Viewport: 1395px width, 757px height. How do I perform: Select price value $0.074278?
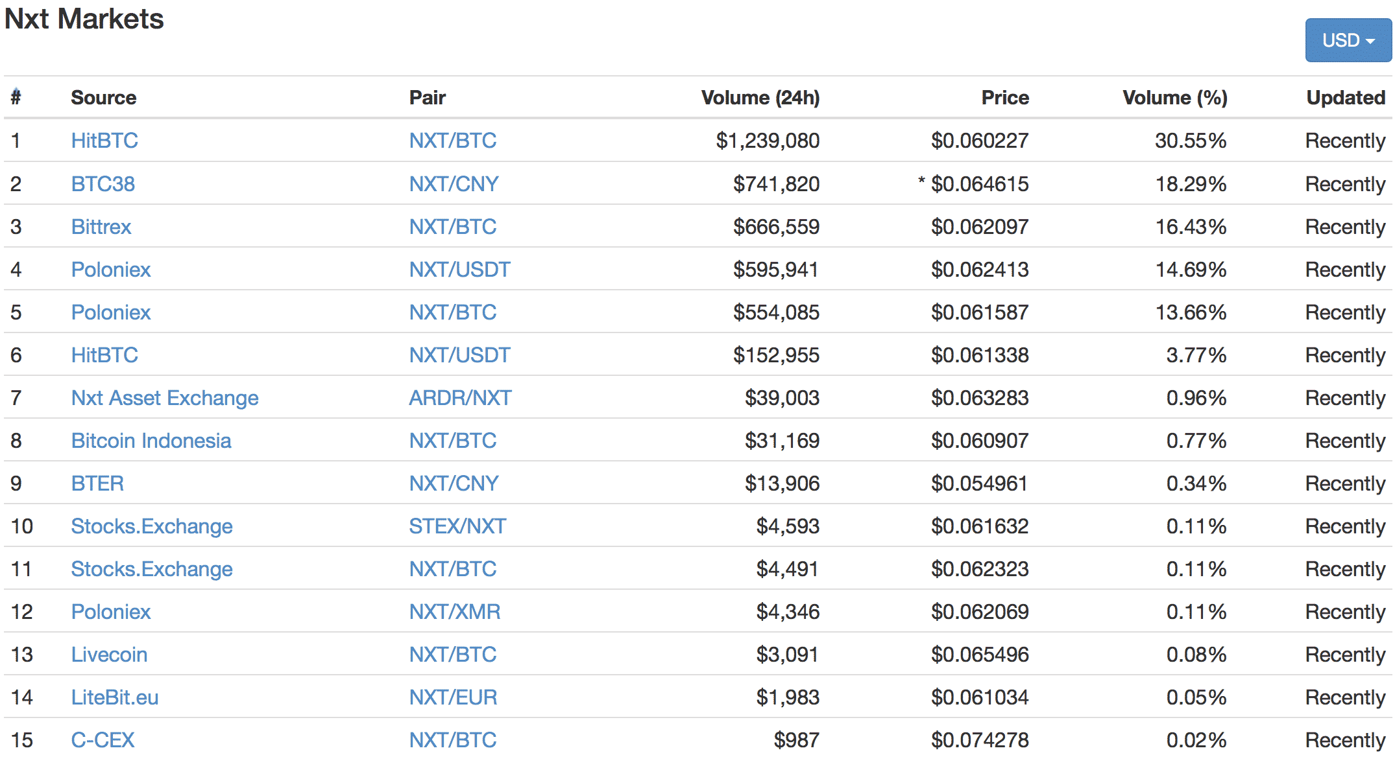point(980,740)
